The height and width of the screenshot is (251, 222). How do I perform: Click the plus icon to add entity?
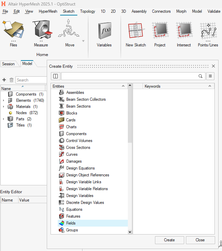tap(4, 80)
